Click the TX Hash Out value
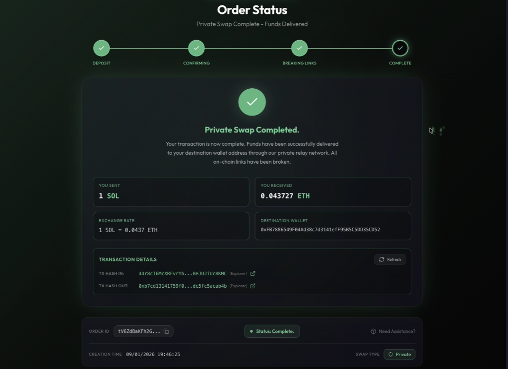The height and width of the screenshot is (369, 508). click(x=183, y=286)
